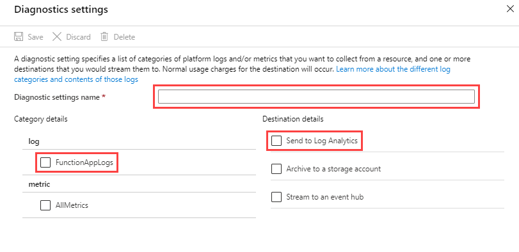The image size is (519, 252).
Task: Click the 'Archive to a storage account' text
Action: (x=333, y=169)
